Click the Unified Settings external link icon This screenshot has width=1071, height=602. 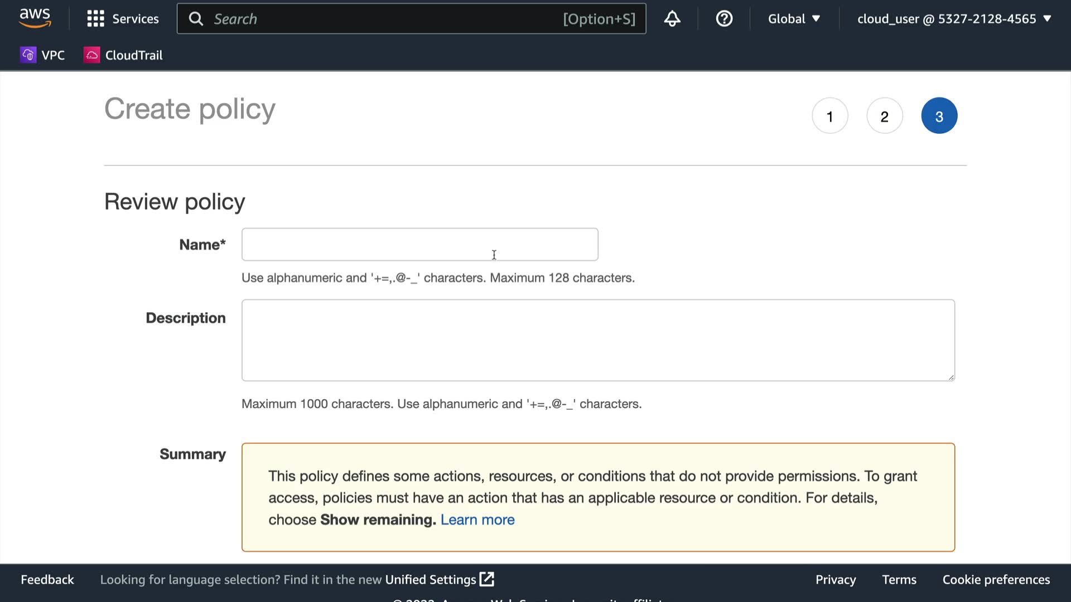487,579
